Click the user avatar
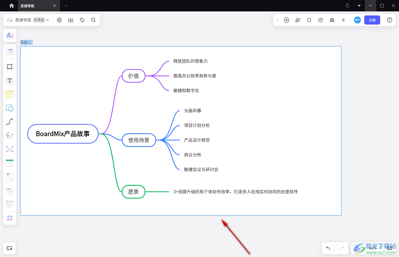Image resolution: width=399 pixels, height=257 pixels. pos(357,20)
